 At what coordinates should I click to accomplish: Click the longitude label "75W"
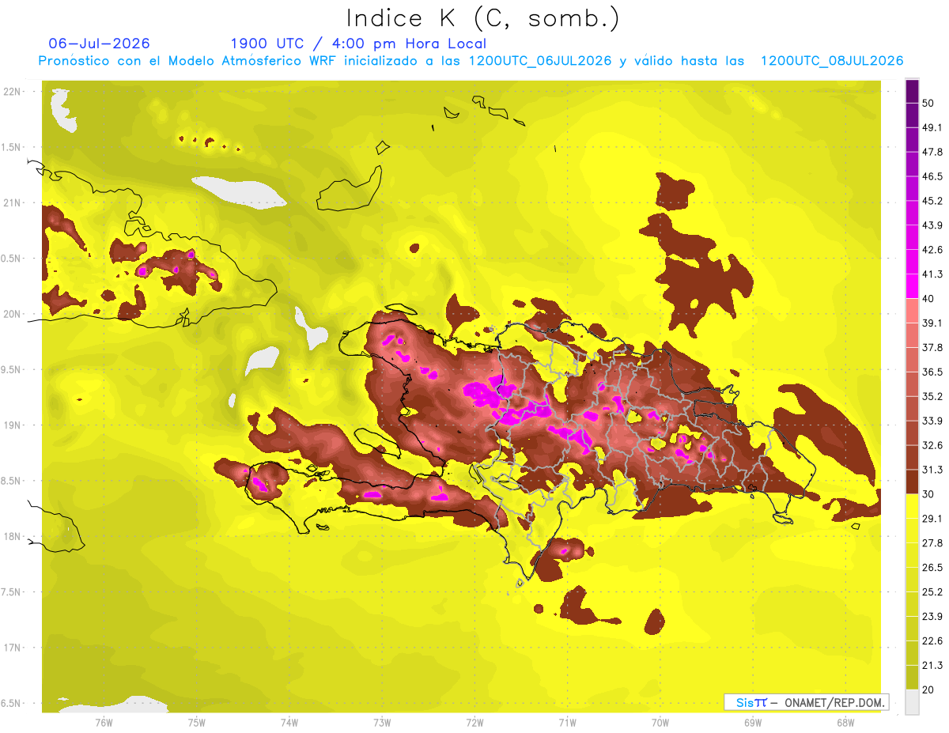pos(197,723)
